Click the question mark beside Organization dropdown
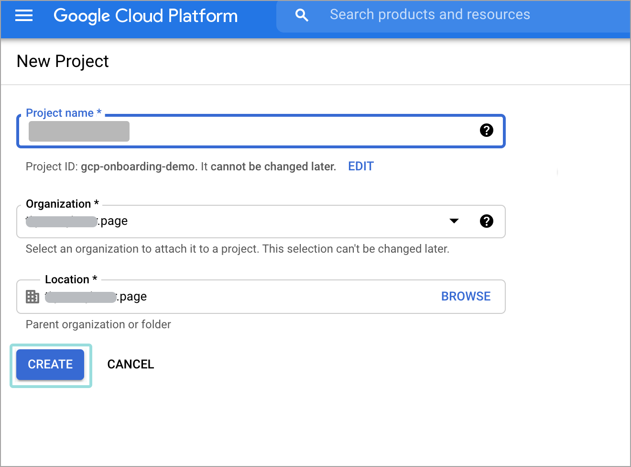This screenshot has width=631, height=467. tap(486, 221)
